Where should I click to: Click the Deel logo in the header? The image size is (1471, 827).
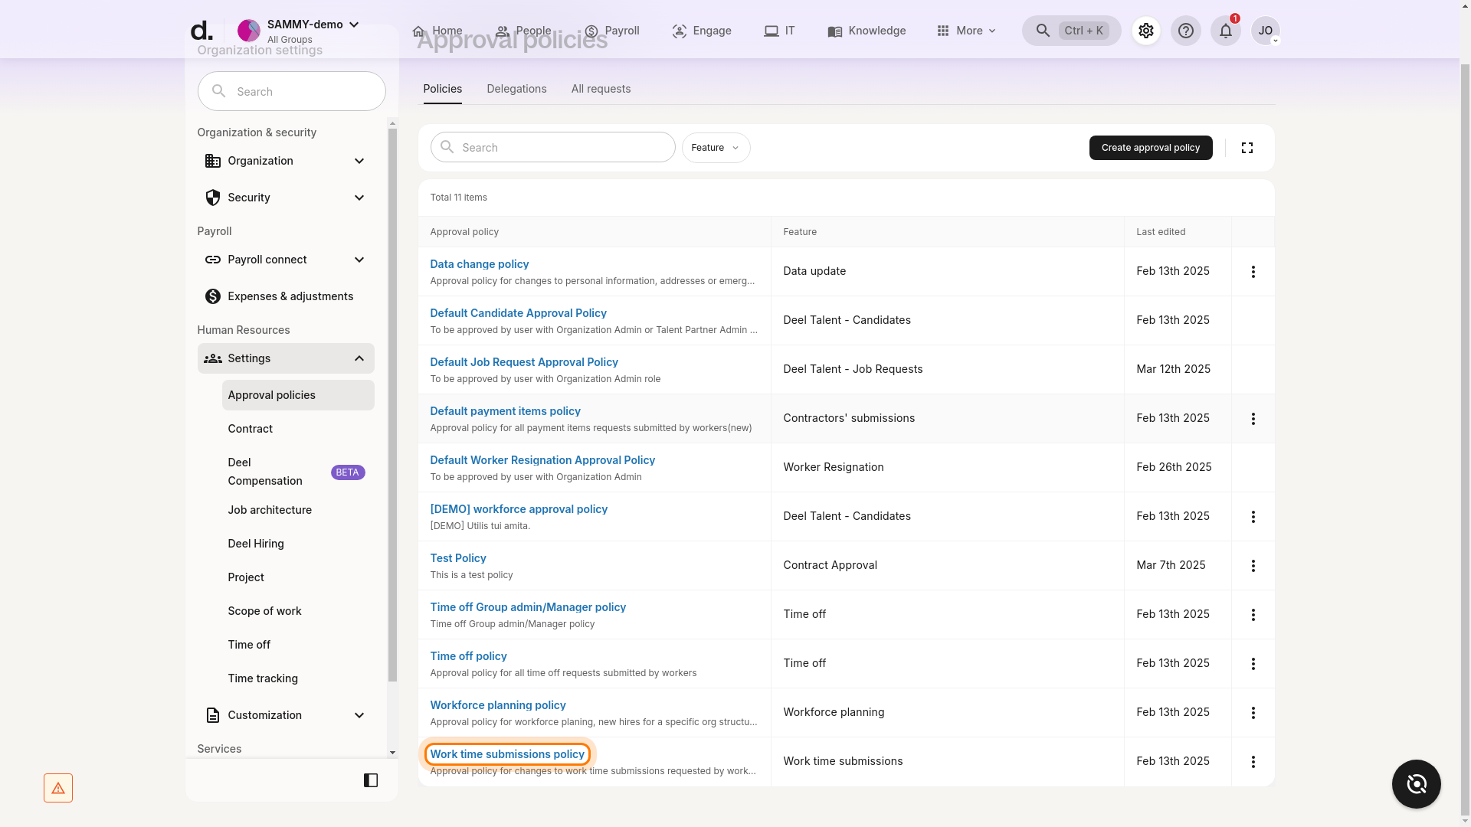(x=201, y=31)
